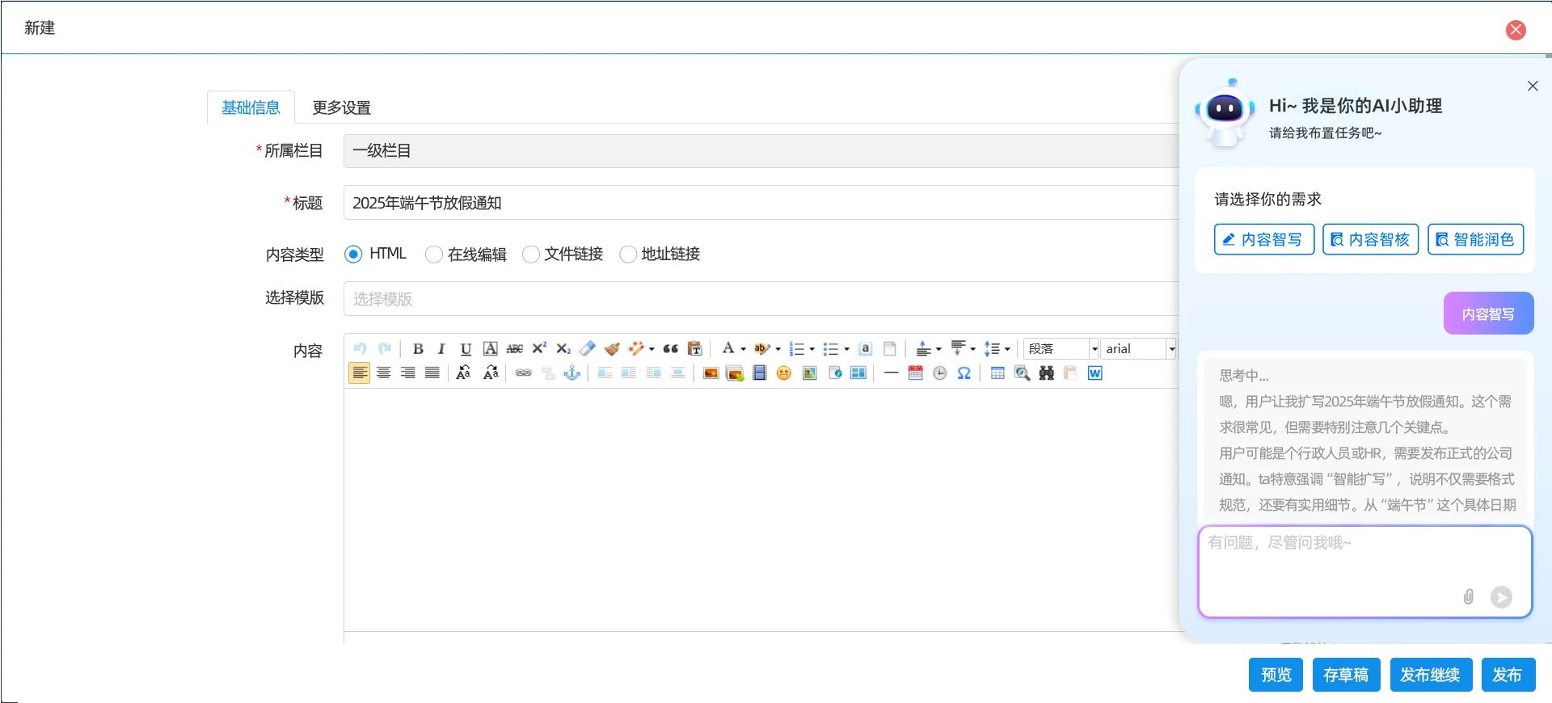This screenshot has width=1552, height=703.
Task: Insert a hyperlink using the link icon
Action: [524, 373]
